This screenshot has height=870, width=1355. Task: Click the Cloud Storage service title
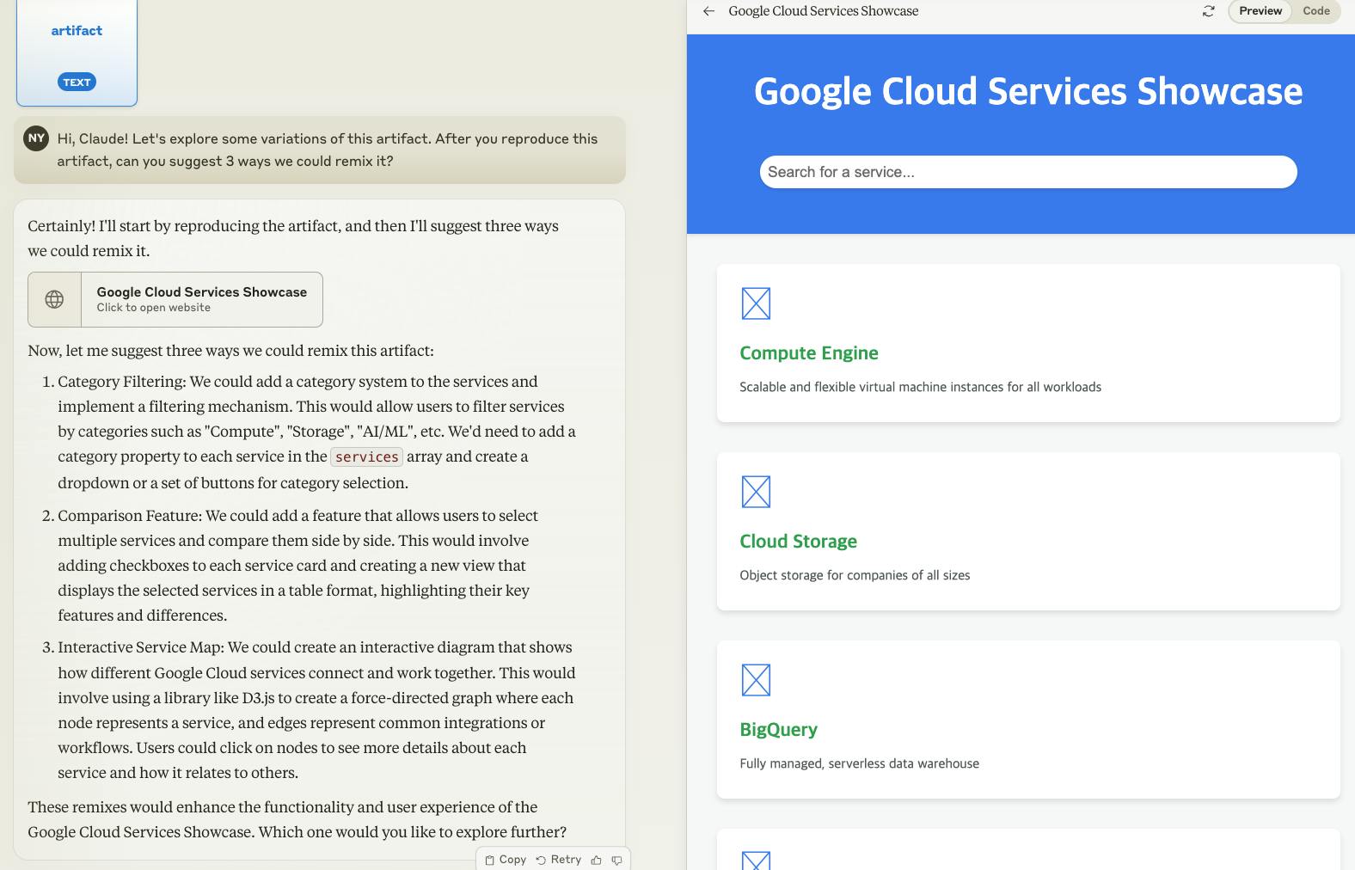click(798, 542)
